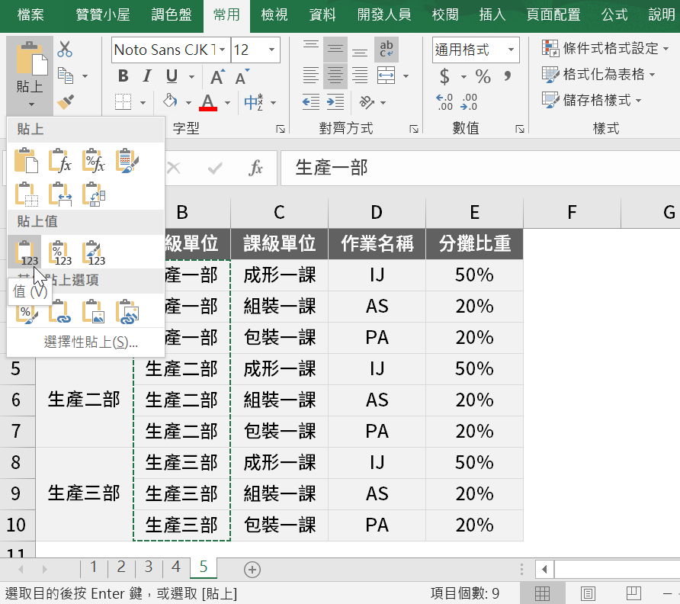Viewport: 680px width, 604px height.
Task: Toggle center horizontal alignment
Action: [x=335, y=75]
